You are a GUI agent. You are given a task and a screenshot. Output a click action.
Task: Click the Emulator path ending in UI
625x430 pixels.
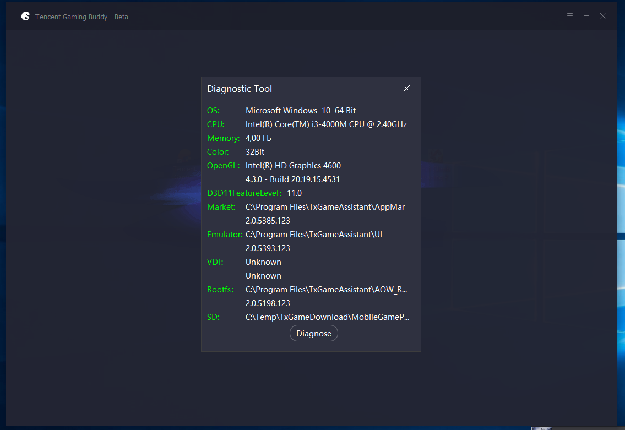[314, 235]
